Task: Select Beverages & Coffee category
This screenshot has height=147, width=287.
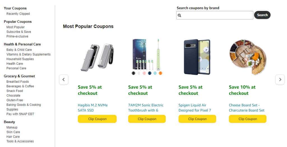Action: pos(20,86)
